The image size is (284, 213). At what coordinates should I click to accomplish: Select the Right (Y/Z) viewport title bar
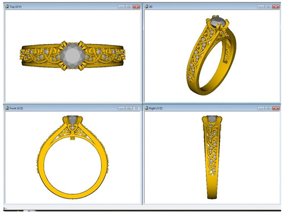click(x=202, y=108)
